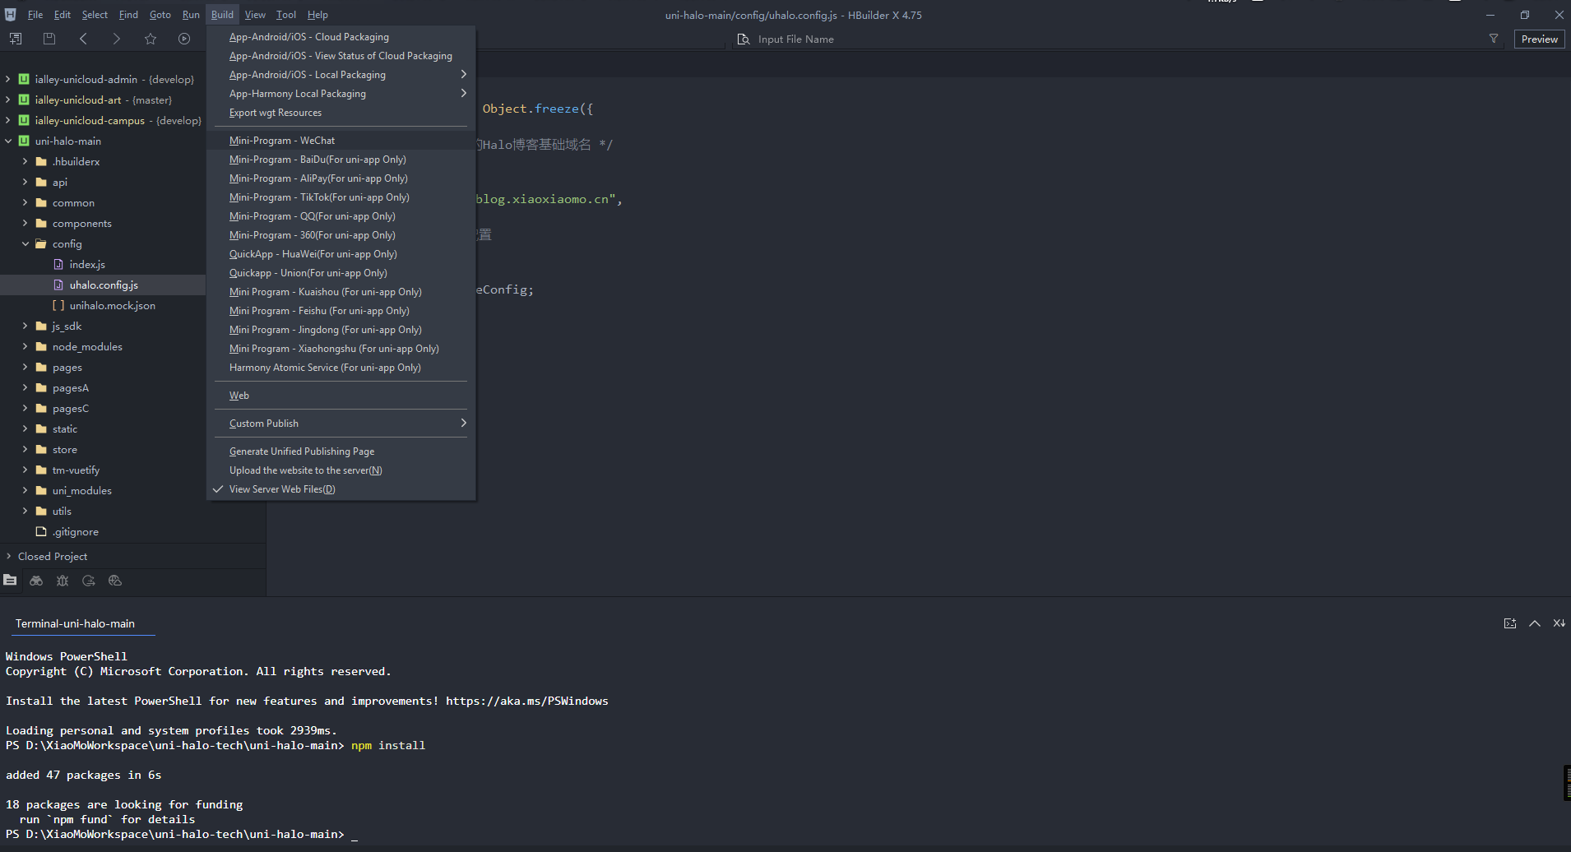Click the run play circle icon
The width and height of the screenshot is (1571, 852).
pyautogui.click(x=184, y=39)
